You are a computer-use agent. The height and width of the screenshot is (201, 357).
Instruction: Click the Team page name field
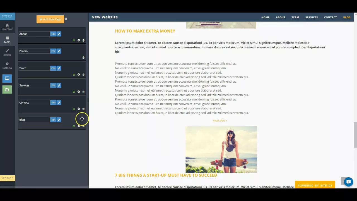coord(34,68)
